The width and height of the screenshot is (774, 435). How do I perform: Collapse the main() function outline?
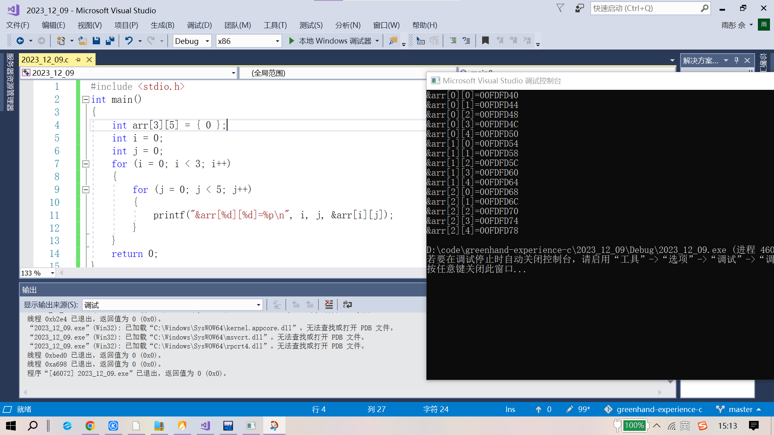(x=85, y=99)
